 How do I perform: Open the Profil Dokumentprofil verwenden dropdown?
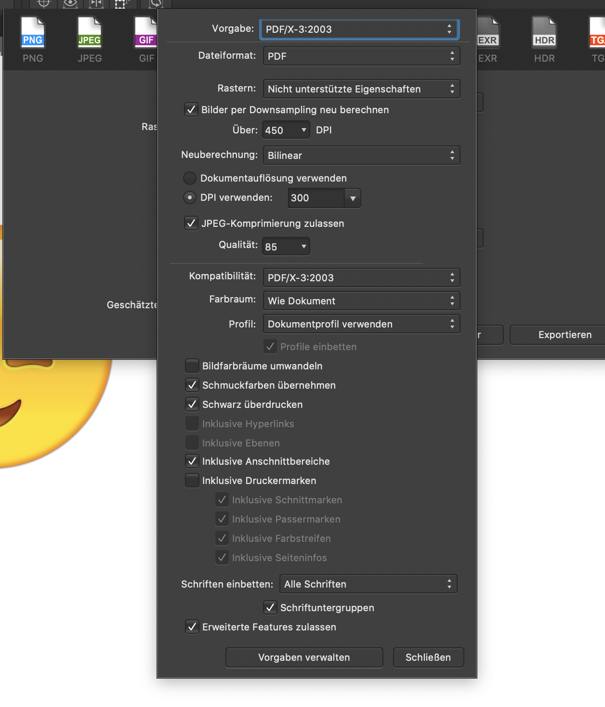pyautogui.click(x=361, y=324)
